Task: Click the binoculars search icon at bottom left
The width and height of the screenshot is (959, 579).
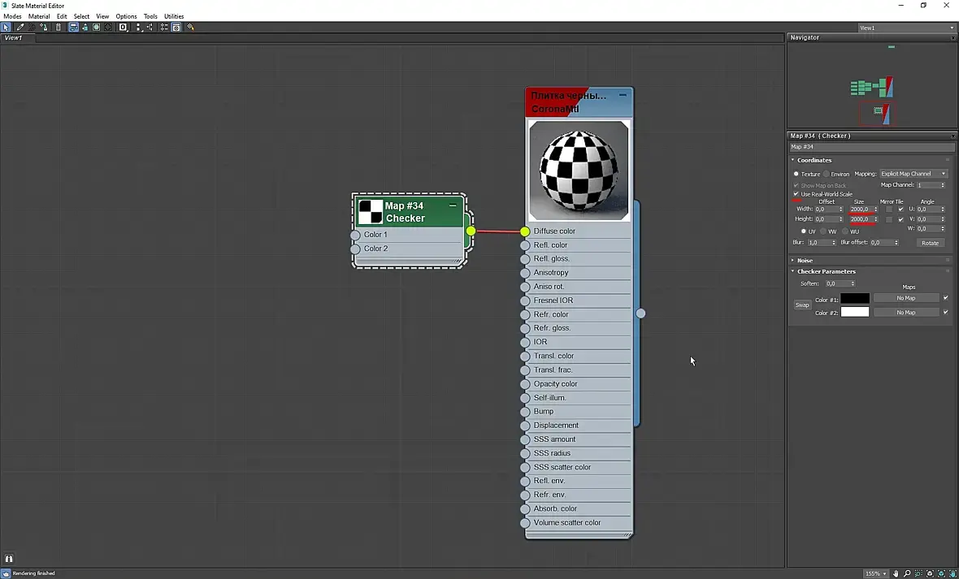Action: click(9, 559)
